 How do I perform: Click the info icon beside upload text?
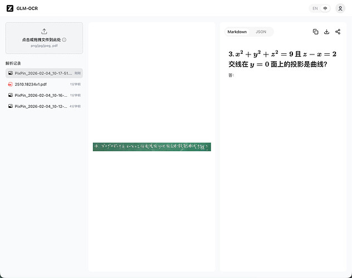[x=64, y=39]
